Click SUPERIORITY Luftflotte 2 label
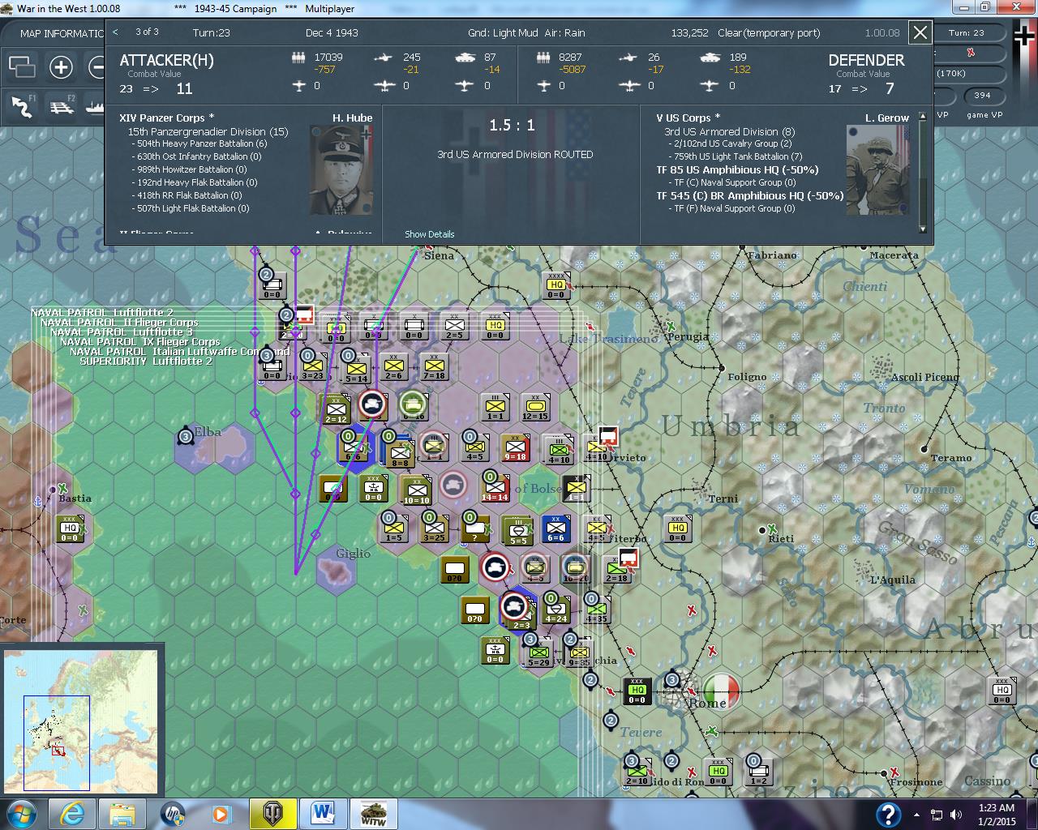 [146, 361]
